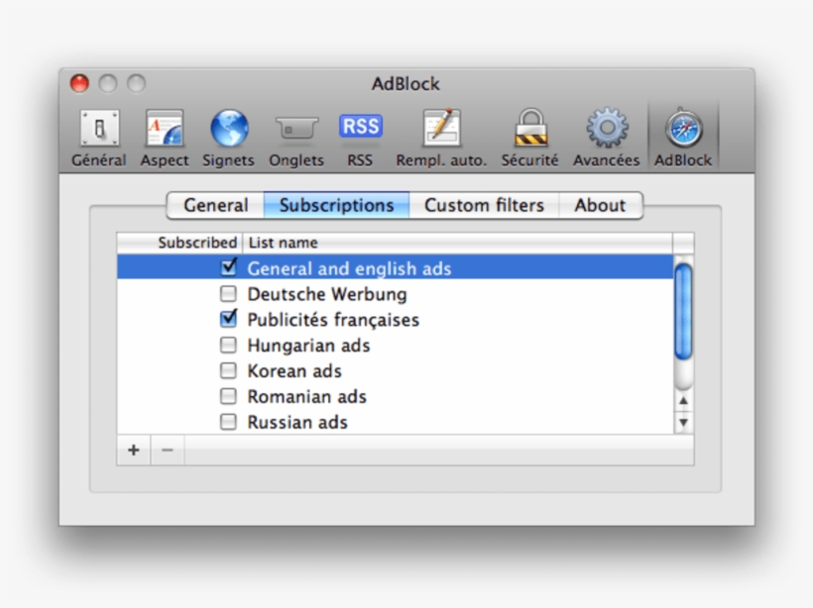Screen dimensions: 813x608
Task: Click the List name column header
Action: click(x=283, y=242)
